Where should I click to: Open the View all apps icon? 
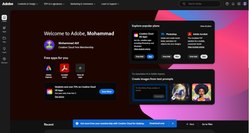[x=80, y=68]
